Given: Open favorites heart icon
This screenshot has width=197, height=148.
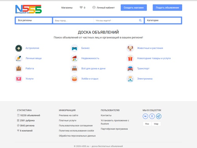Looking at the screenshot, I should 81,7.
